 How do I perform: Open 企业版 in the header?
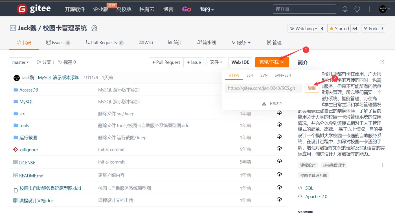pyautogui.click(x=101, y=9)
